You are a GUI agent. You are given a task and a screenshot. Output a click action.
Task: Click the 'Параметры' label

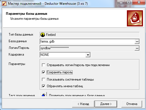click(x=17, y=64)
